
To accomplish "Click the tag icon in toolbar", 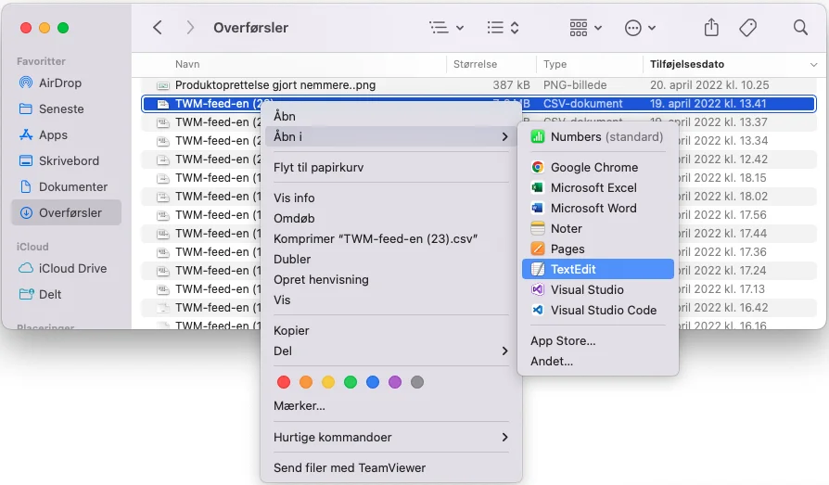I will point(747,28).
